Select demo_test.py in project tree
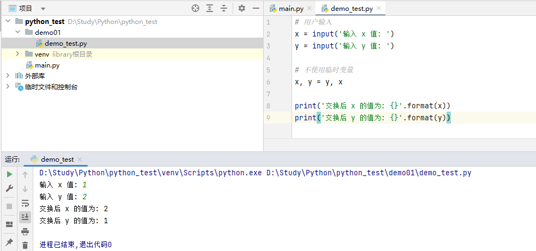 (x=65, y=44)
